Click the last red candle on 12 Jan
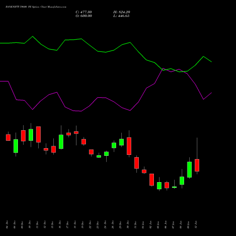236x236 pixels. click(x=197, y=165)
